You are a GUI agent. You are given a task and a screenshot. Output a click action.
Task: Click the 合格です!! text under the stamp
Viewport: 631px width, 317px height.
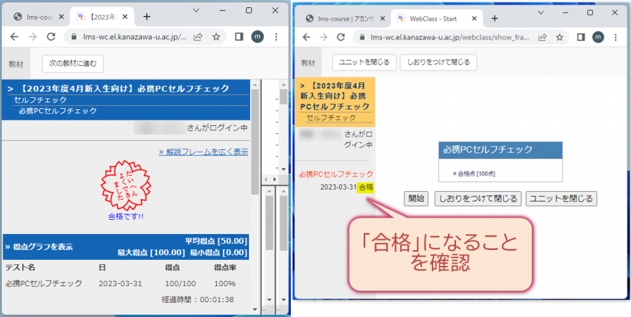click(x=126, y=217)
